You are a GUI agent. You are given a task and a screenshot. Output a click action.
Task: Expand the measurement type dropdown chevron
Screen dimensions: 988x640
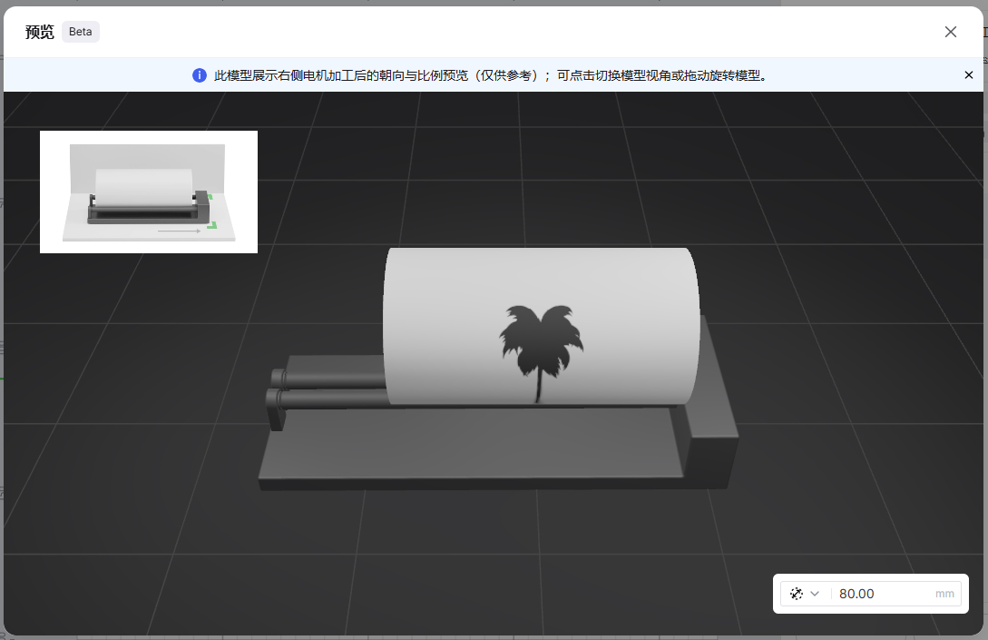click(815, 594)
